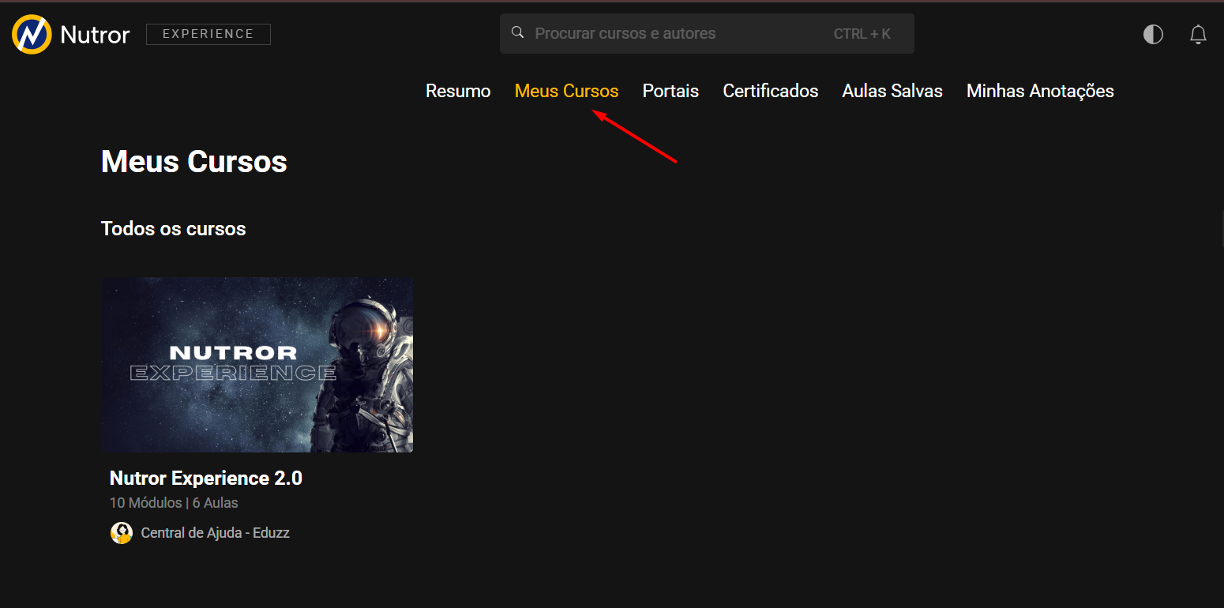The width and height of the screenshot is (1224, 608).
Task: Click the EXPERIENCE badge label
Action: click(x=208, y=34)
